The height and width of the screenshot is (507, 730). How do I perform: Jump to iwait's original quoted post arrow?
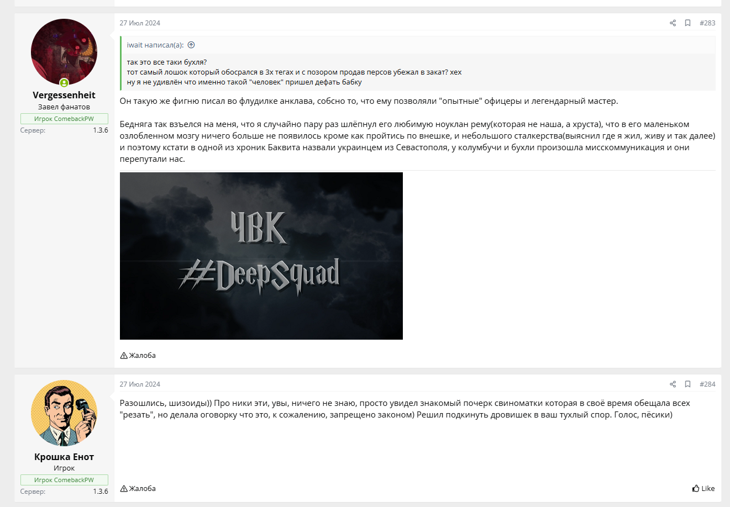coord(191,45)
